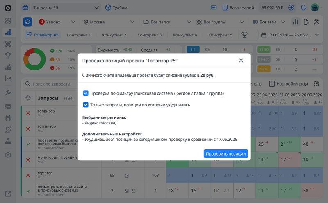Screen dimensions: 328x203
Task: Open the Москва region dropdown
Action: point(109,22)
